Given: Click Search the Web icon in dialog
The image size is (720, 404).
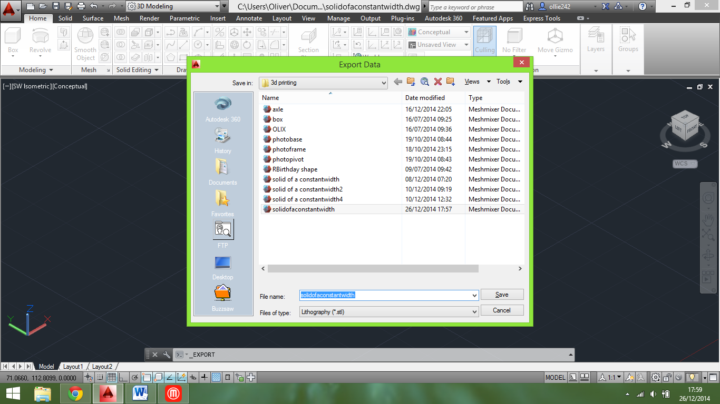Looking at the screenshot, I should 425,82.
